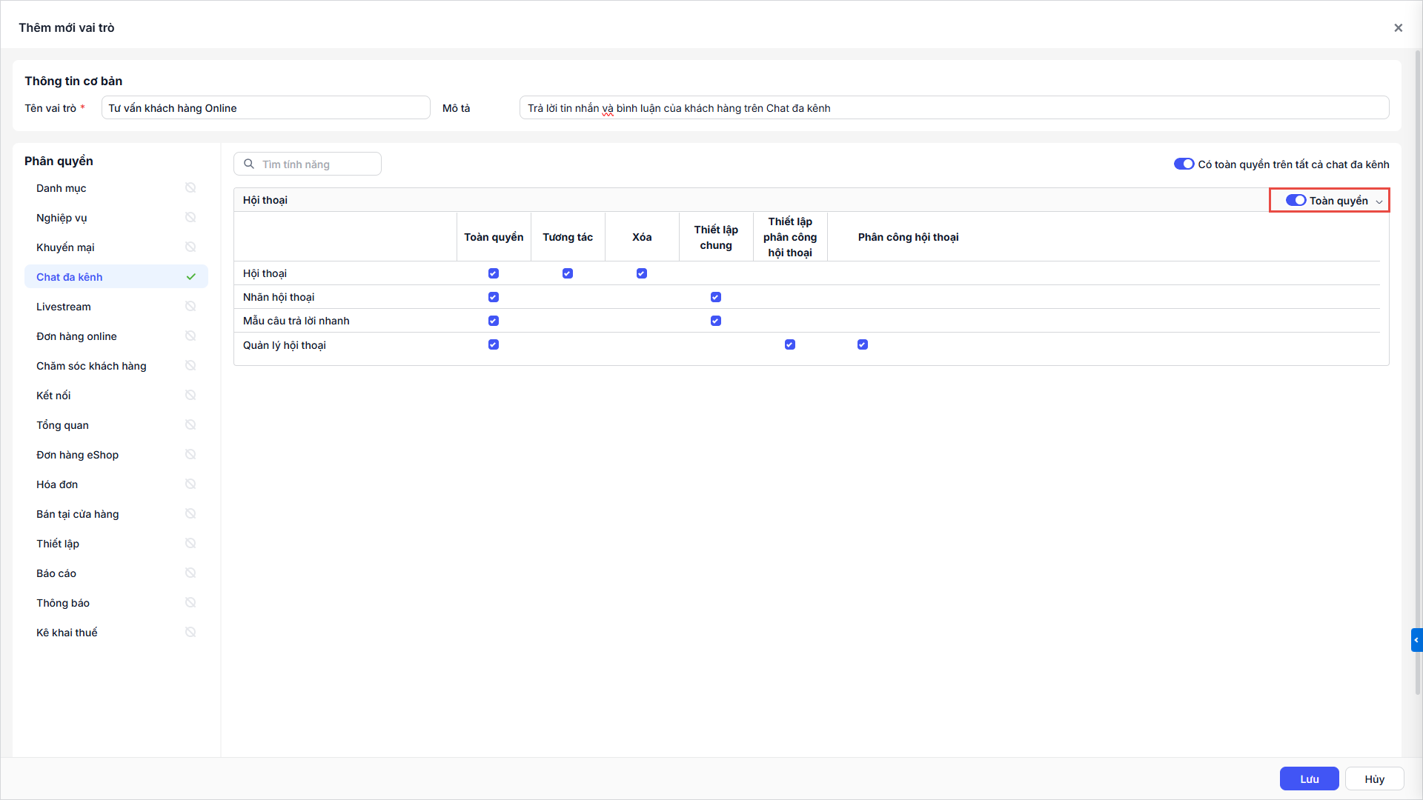Click the no-permission icon beside Kết nối
1423x800 pixels.
(190, 396)
